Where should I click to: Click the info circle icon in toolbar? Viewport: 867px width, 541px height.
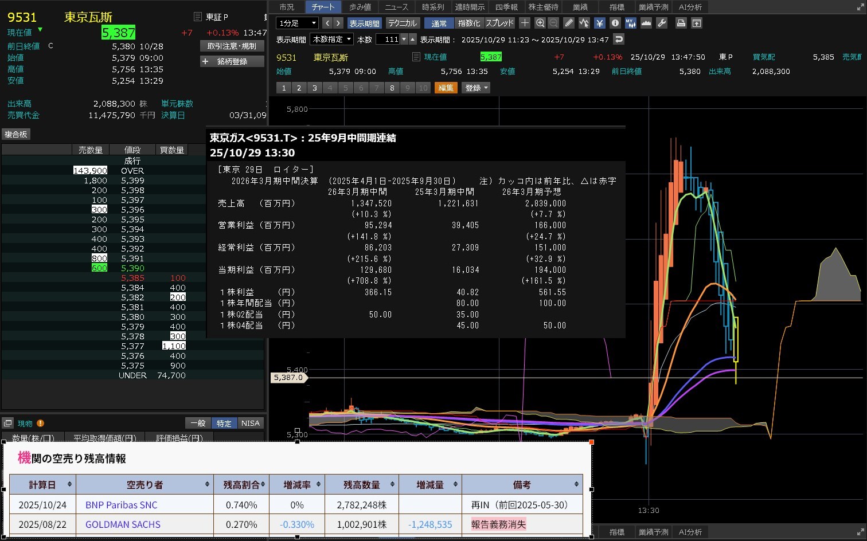(615, 23)
